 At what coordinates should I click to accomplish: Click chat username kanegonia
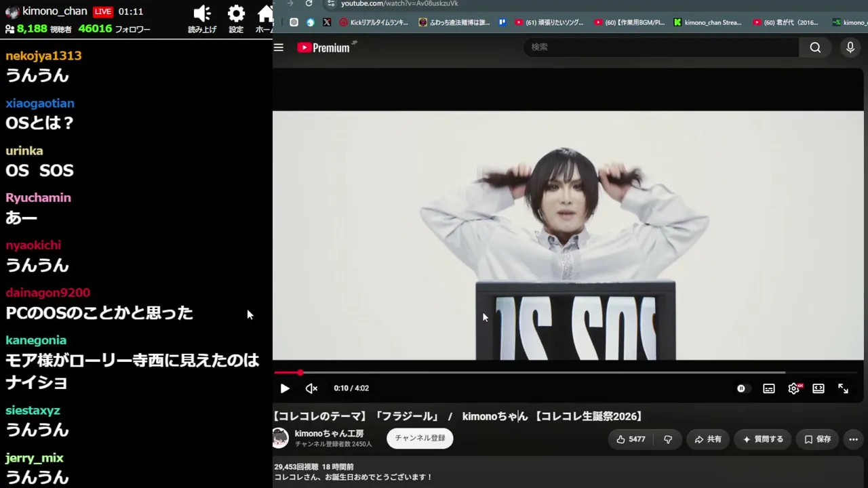(36, 340)
